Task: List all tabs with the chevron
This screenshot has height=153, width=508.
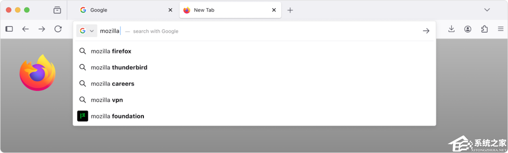Action: point(487,10)
